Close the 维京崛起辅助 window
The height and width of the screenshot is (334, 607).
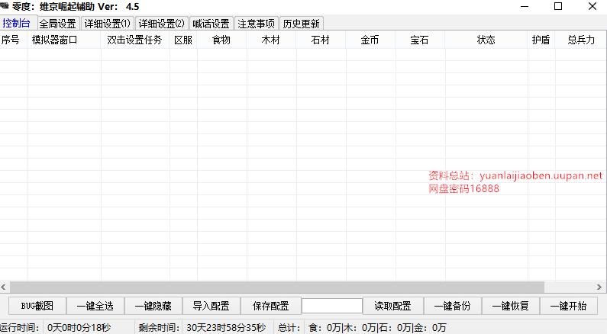click(x=592, y=6)
